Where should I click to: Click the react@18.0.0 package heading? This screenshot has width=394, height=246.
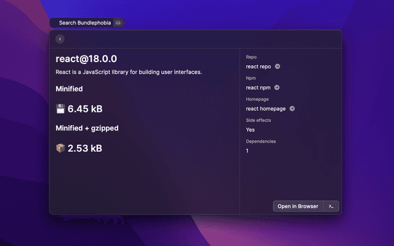(86, 59)
